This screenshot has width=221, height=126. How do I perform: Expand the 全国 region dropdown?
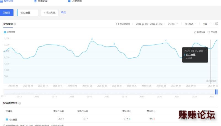[207, 24]
